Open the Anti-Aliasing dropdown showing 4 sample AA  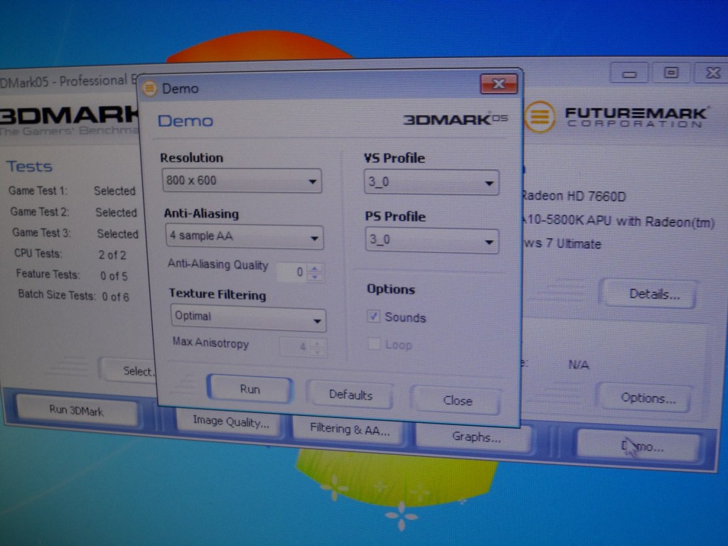pos(245,237)
